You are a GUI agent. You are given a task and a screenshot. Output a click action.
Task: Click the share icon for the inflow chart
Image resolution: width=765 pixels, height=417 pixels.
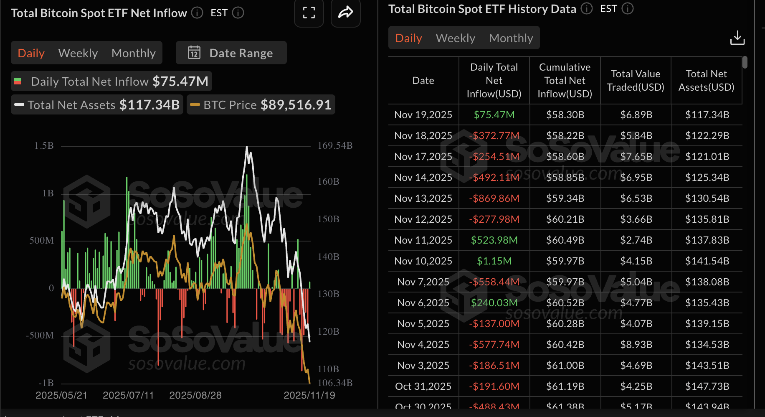(345, 13)
